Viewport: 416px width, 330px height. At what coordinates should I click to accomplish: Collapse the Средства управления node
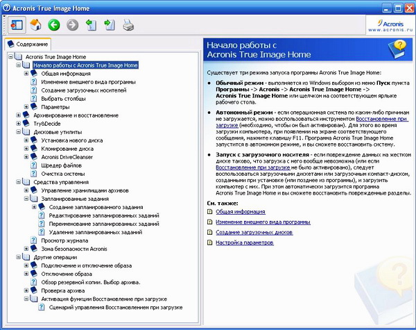pos(18,182)
